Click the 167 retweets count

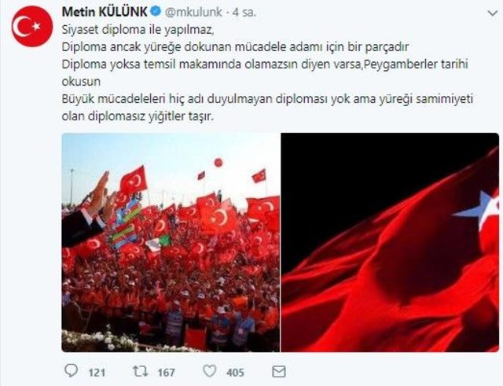click(166, 373)
